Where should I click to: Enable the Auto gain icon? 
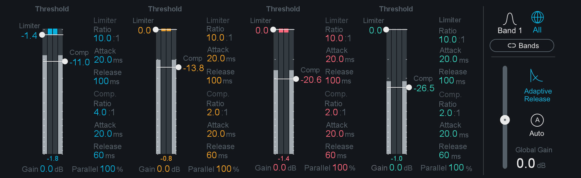[x=537, y=120]
